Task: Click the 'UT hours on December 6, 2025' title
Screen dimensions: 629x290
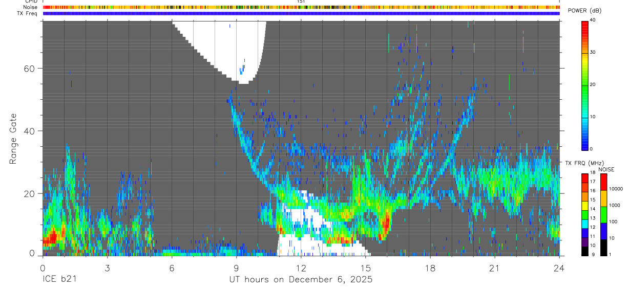Action: point(301,280)
